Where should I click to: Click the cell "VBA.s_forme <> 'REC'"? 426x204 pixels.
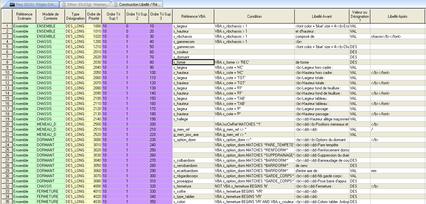[x=254, y=62]
